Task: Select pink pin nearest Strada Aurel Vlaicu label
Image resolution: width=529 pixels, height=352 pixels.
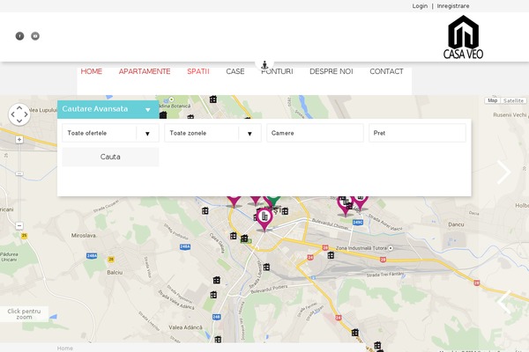Action: 361,203
